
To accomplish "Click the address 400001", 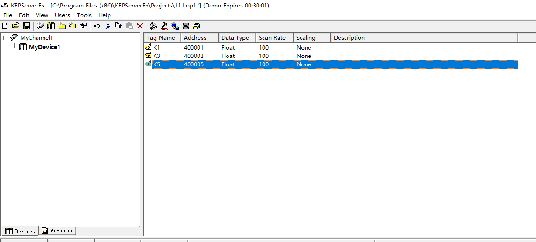I will click(x=193, y=48).
